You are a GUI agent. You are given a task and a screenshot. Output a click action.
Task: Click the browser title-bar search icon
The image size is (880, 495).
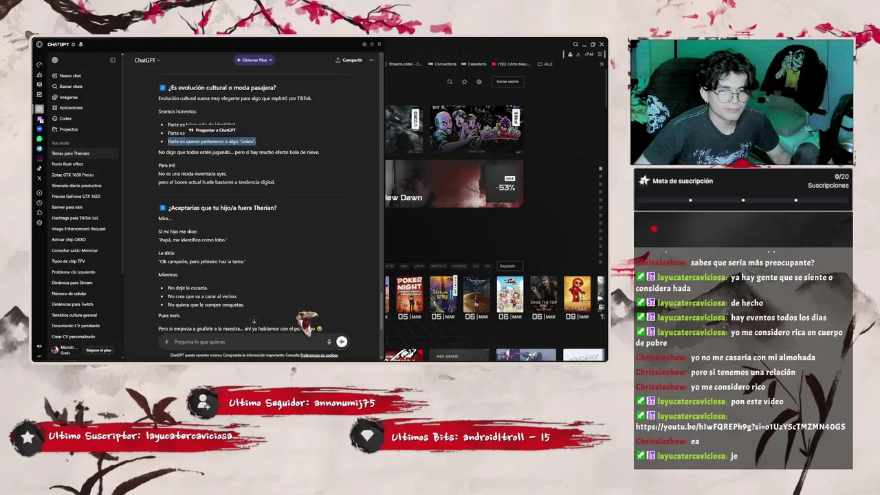pos(575,45)
